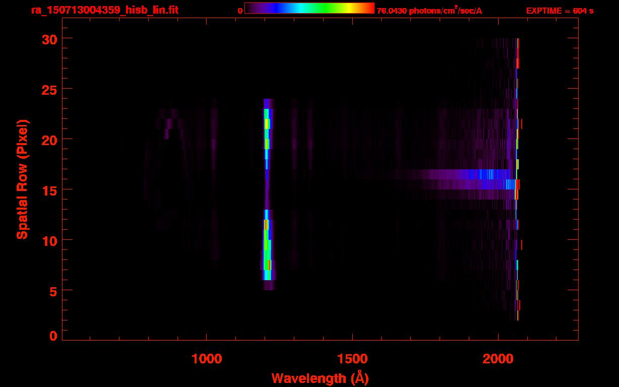
Task: Click the 76.0430 photons/cm²/sec/A label
Action: [429, 11]
